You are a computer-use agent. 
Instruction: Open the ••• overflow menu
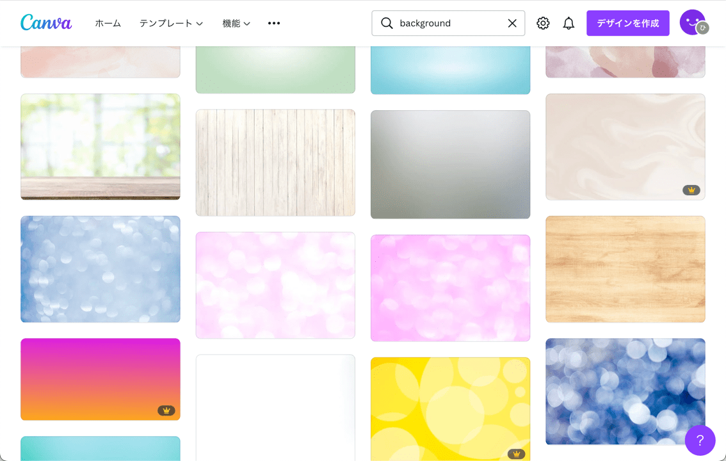[274, 22]
